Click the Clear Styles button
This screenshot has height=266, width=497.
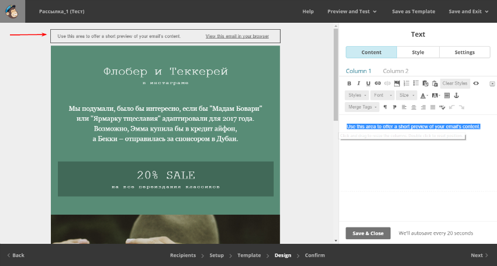tap(455, 83)
